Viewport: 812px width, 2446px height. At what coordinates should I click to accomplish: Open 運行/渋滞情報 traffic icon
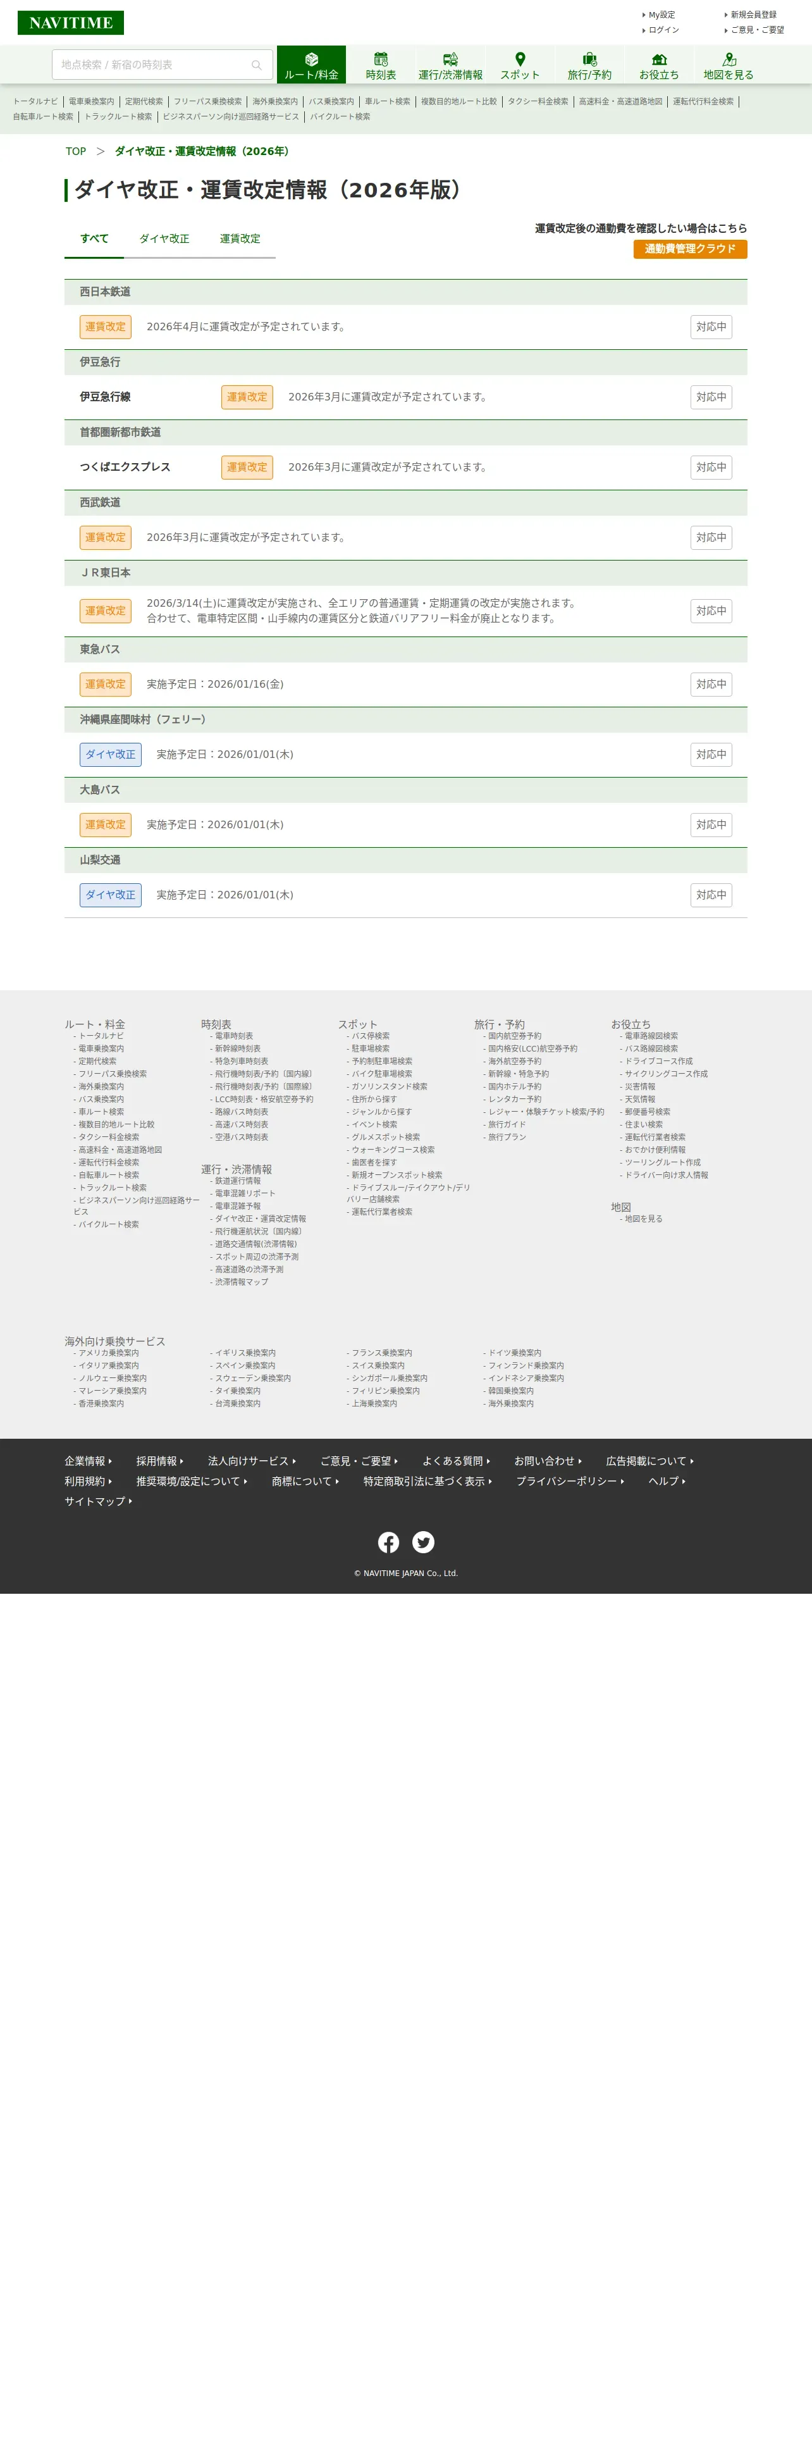(450, 59)
